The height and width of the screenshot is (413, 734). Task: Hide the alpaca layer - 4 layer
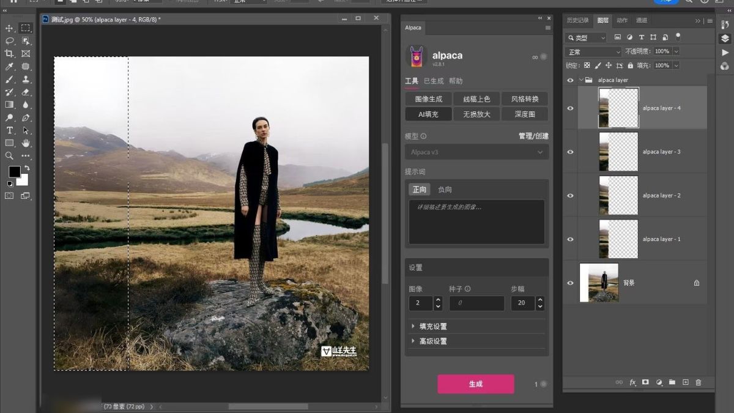(570, 108)
